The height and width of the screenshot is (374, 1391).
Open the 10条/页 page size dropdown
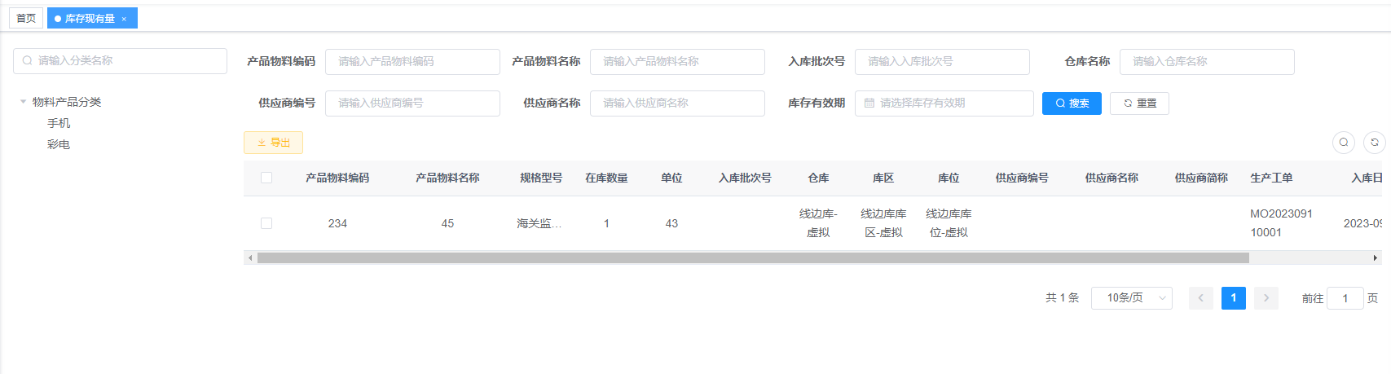1131,298
